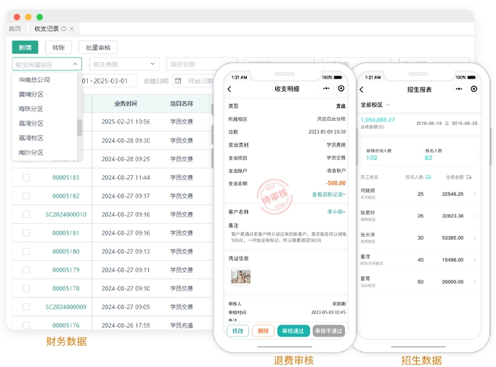Screen dimensions: 496x367
Task: Click the 业务时间 column header
Action: [x=126, y=103]
